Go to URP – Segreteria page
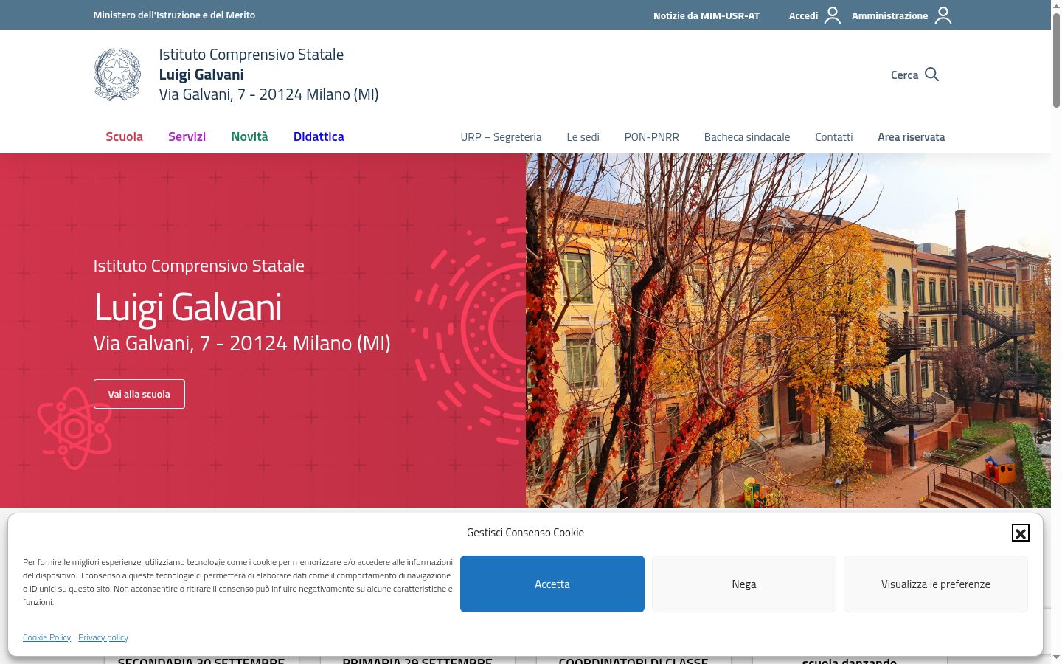 click(501, 137)
